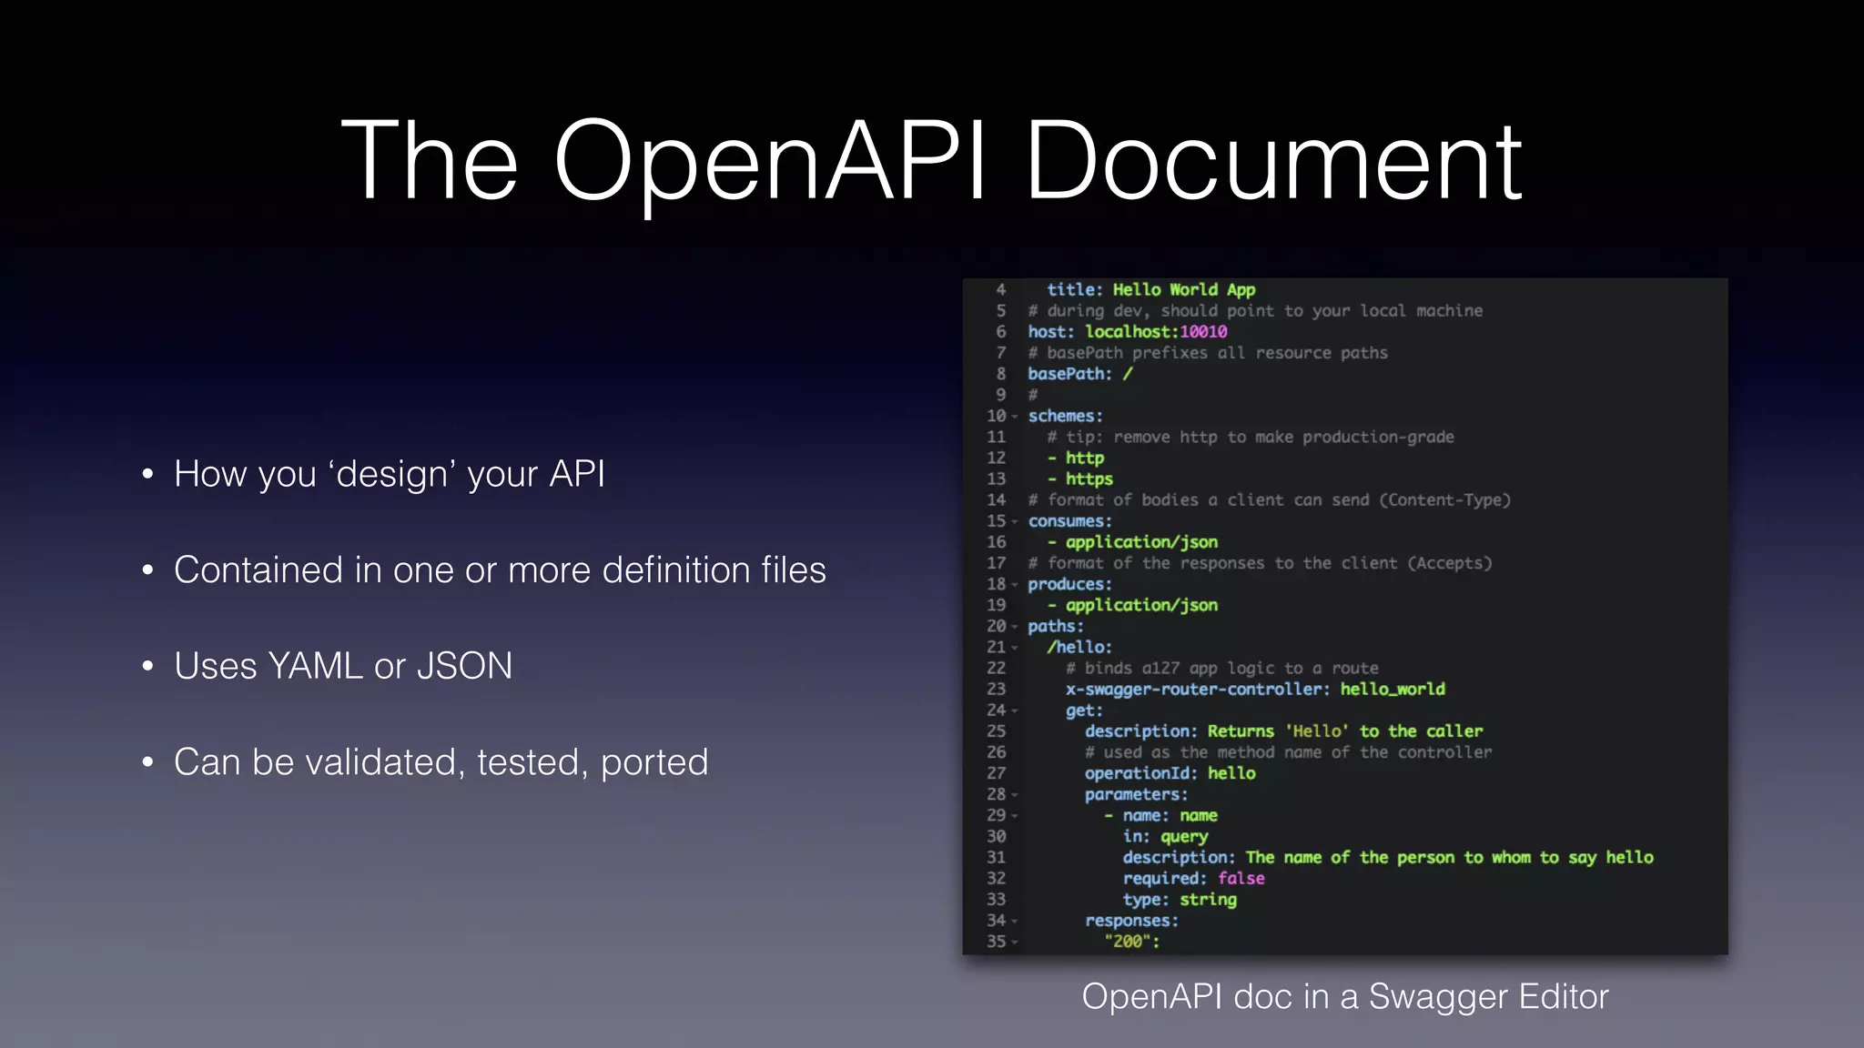The height and width of the screenshot is (1048, 1864).
Task: Collapse the /hello path fold arrow
Action: [x=1015, y=648]
